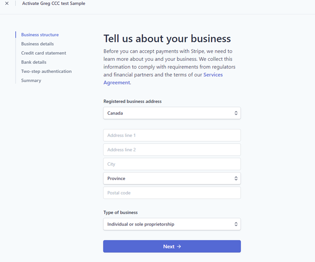Click the Postal code field
This screenshot has height=262, width=315.
(171, 193)
